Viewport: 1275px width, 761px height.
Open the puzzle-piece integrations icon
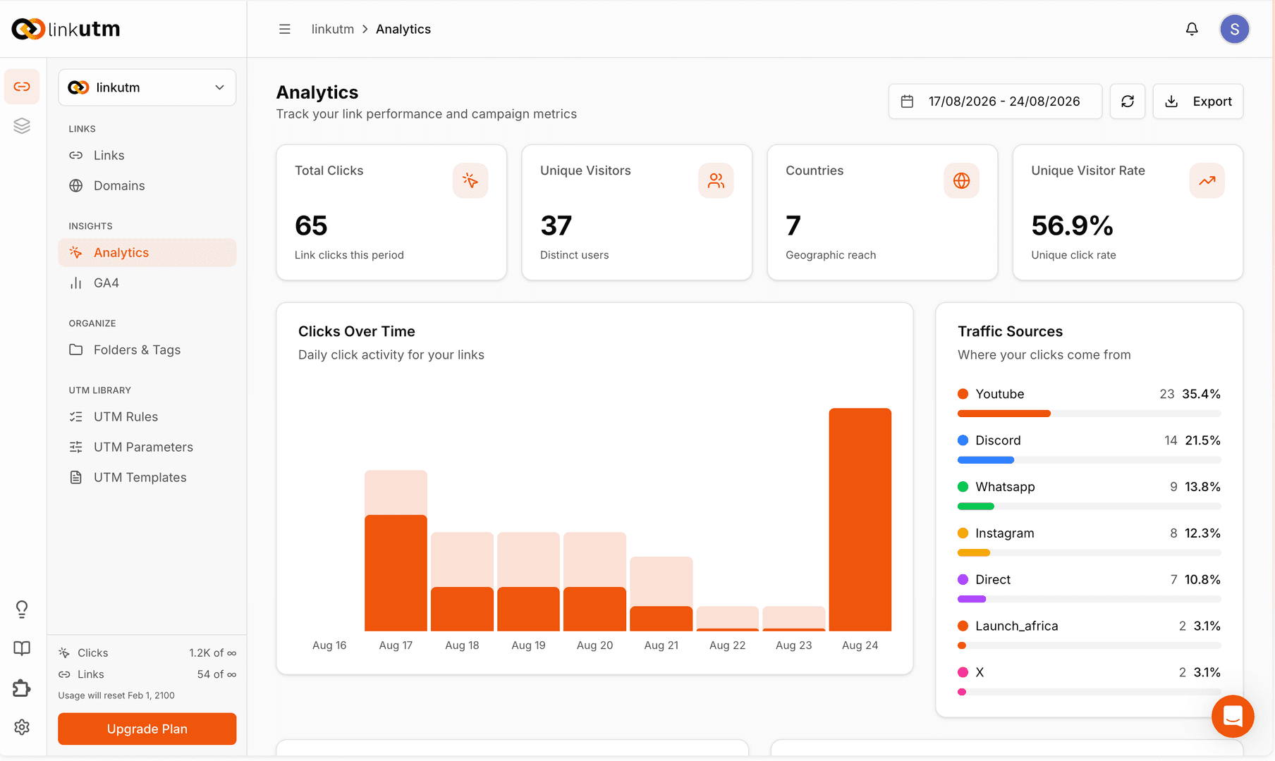[22, 688]
